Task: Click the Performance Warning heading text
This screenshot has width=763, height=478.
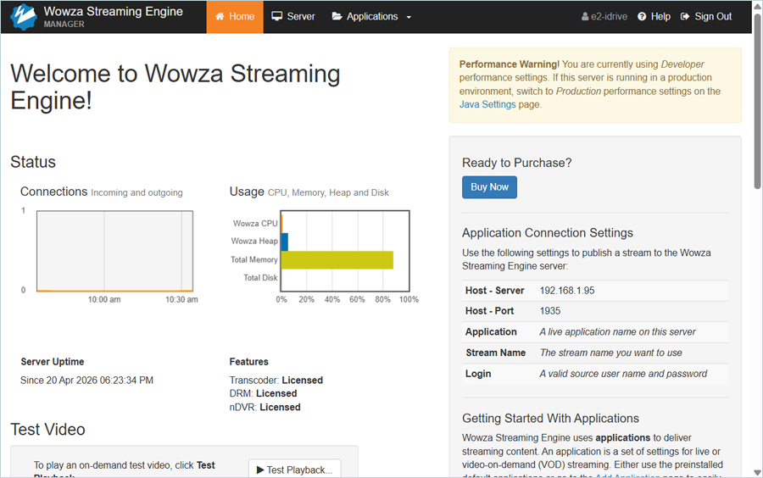Action: pos(509,64)
